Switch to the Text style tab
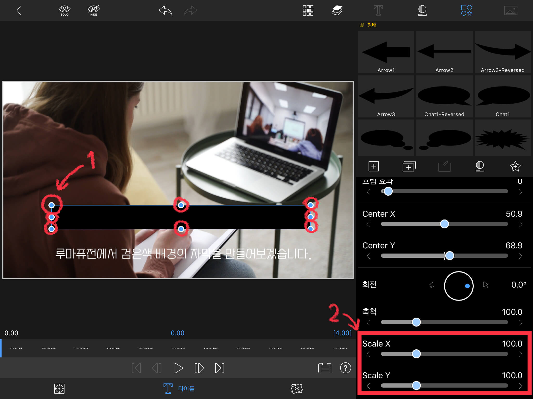 click(378, 11)
